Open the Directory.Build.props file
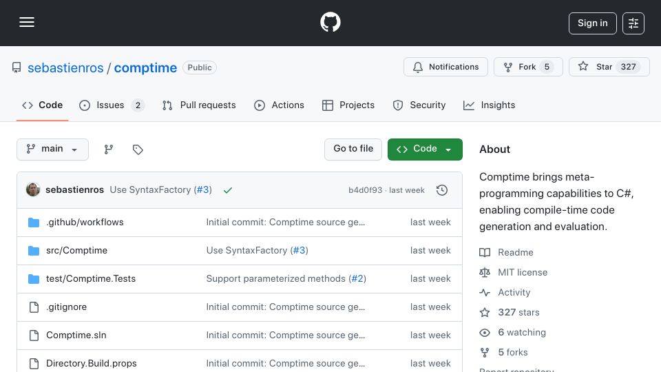 92,364
